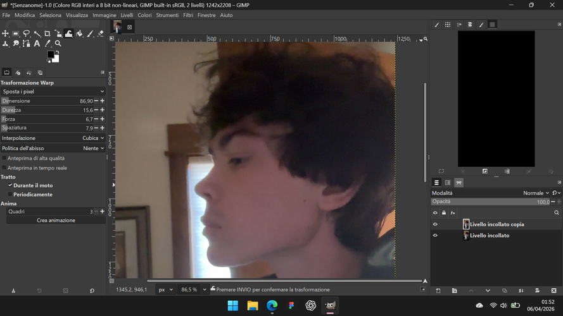Add a mask to the layer
563x316 pixels.
click(537, 291)
